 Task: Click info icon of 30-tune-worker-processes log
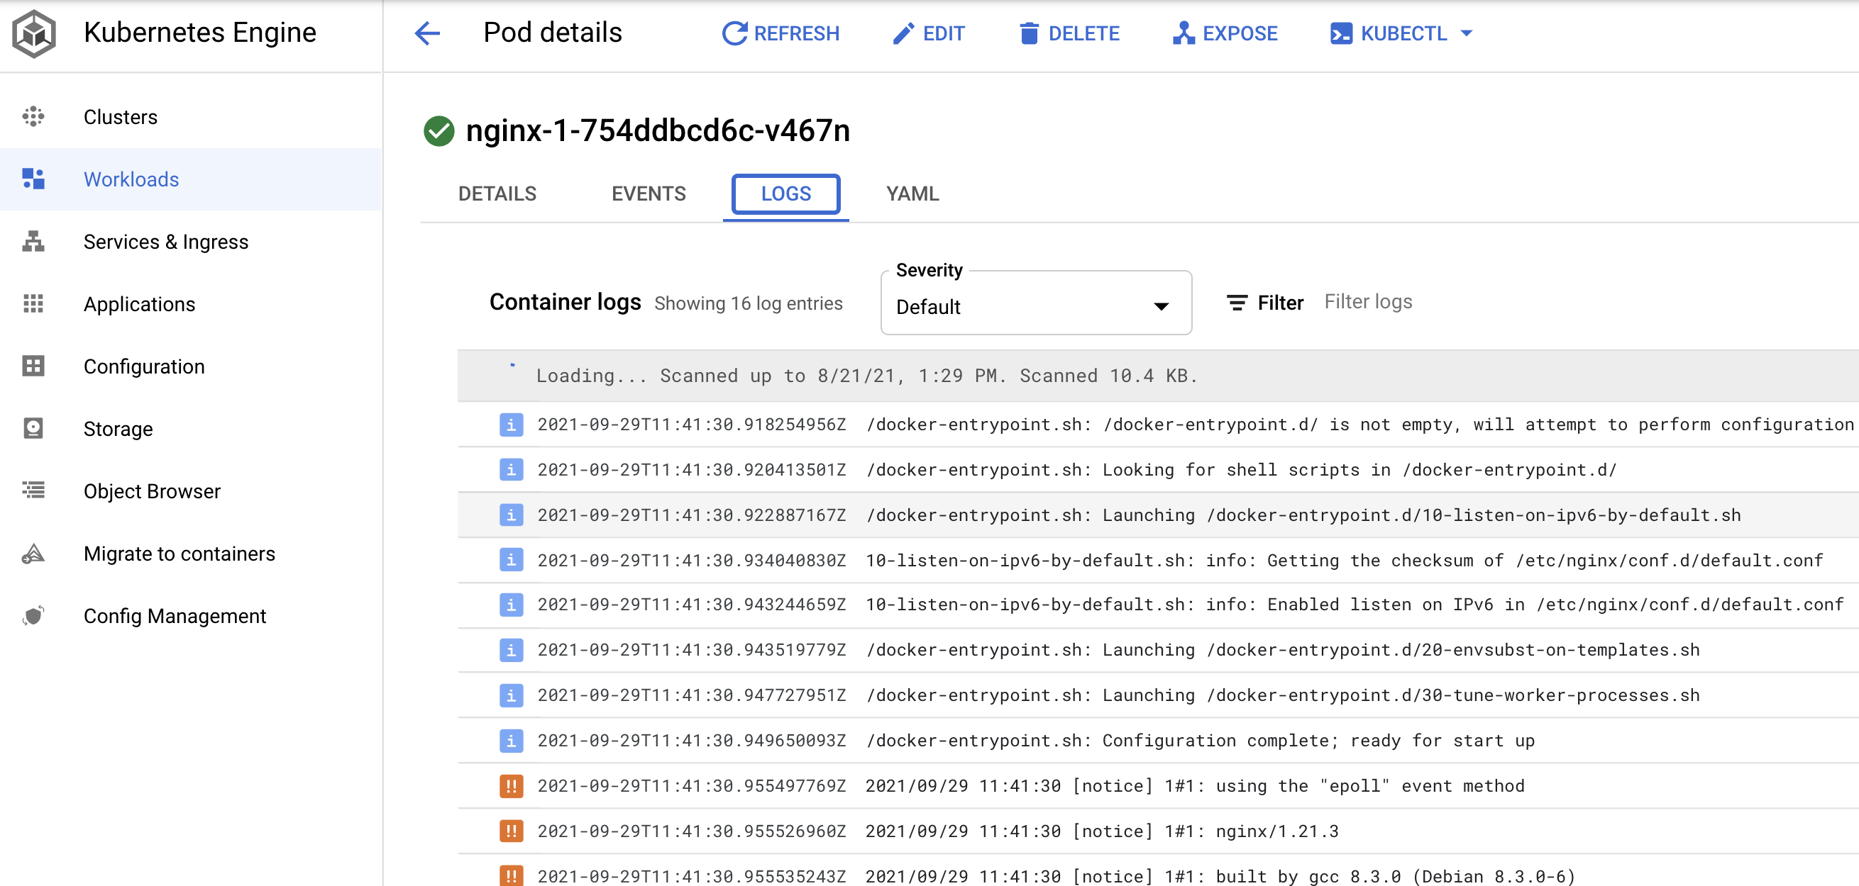pyautogui.click(x=511, y=695)
